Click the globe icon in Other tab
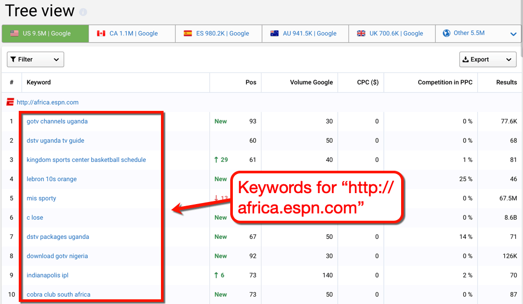 click(x=446, y=33)
